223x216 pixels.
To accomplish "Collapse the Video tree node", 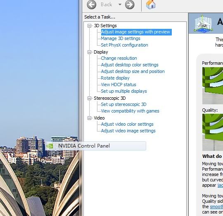I will pos(89,118).
